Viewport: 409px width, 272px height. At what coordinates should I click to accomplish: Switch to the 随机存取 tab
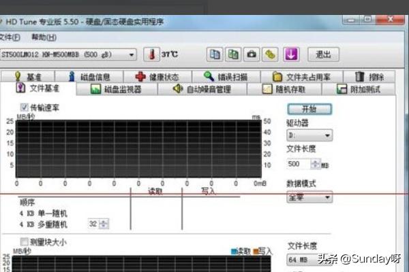(x=284, y=89)
